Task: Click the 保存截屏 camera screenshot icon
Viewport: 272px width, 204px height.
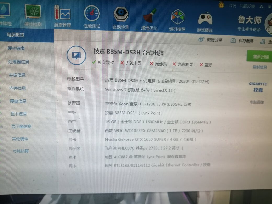Action: pyautogui.click(x=233, y=41)
